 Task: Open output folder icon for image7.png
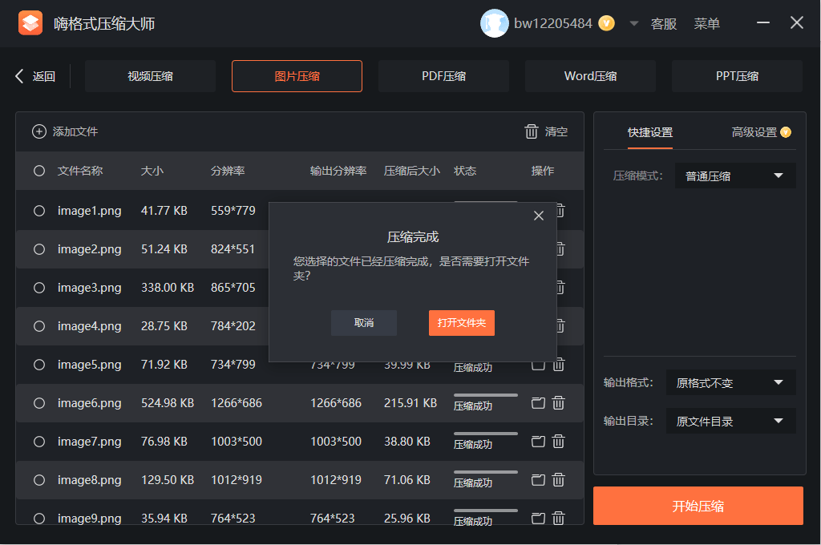click(538, 442)
